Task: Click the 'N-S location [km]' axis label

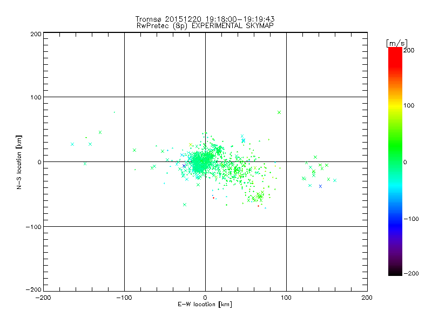Action: pyautogui.click(x=19, y=163)
